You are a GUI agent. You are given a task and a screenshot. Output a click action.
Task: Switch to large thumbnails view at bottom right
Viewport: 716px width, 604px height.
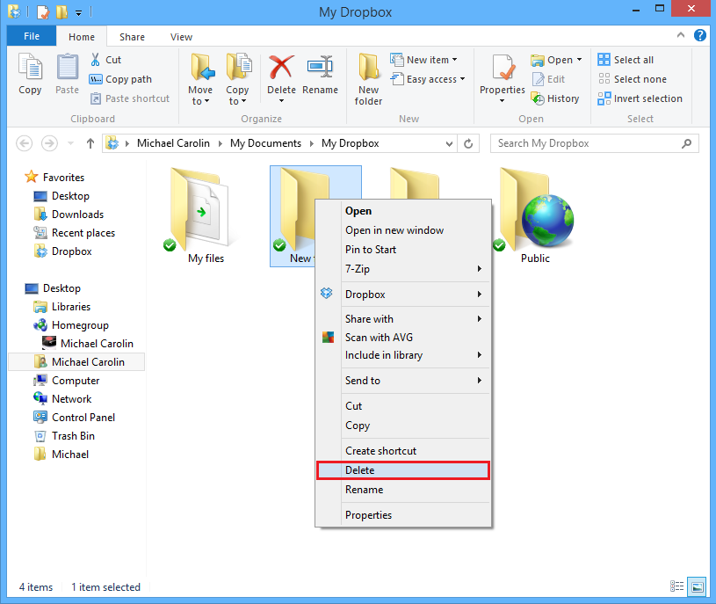697,586
